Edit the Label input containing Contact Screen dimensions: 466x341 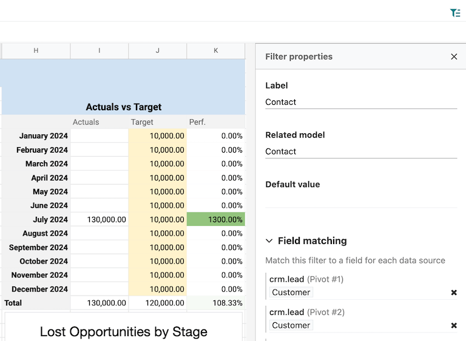click(360, 102)
